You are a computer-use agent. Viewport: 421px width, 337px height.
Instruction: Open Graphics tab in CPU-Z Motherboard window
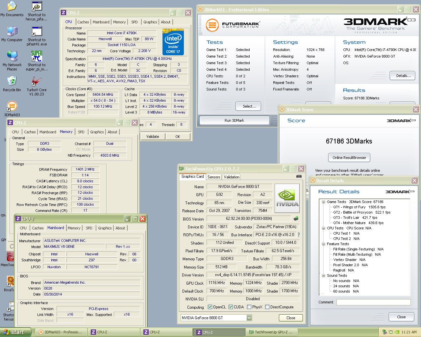(105, 228)
